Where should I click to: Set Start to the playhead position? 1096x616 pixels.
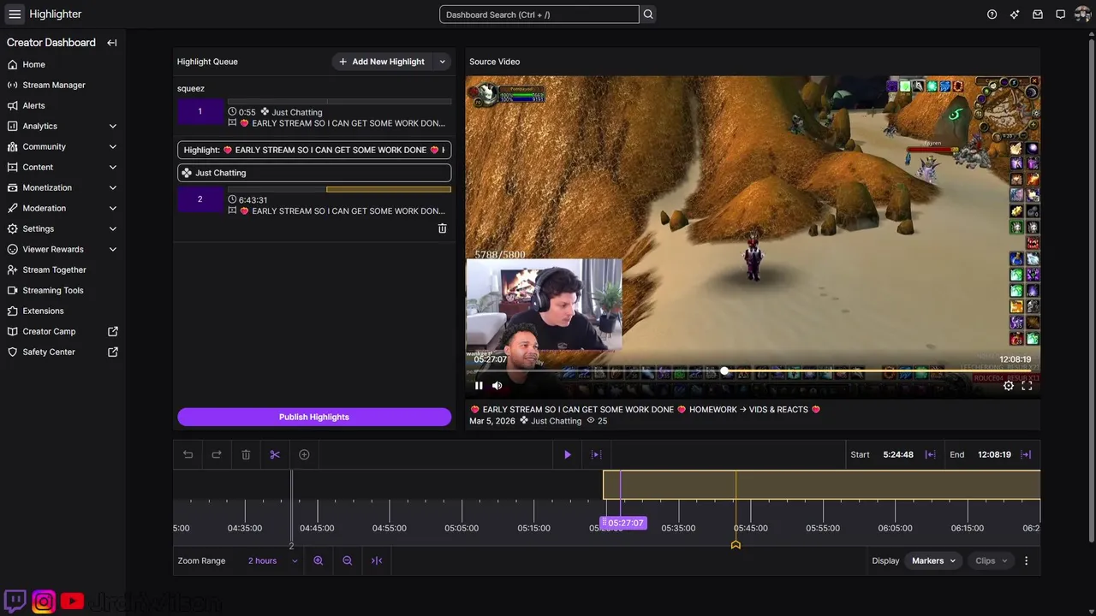pyautogui.click(x=930, y=454)
